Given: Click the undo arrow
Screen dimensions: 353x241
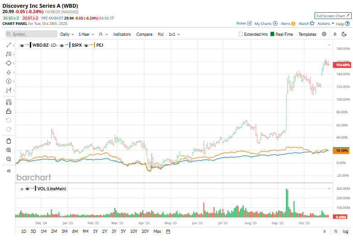Looking at the screenshot, I should click(x=9, y=120).
